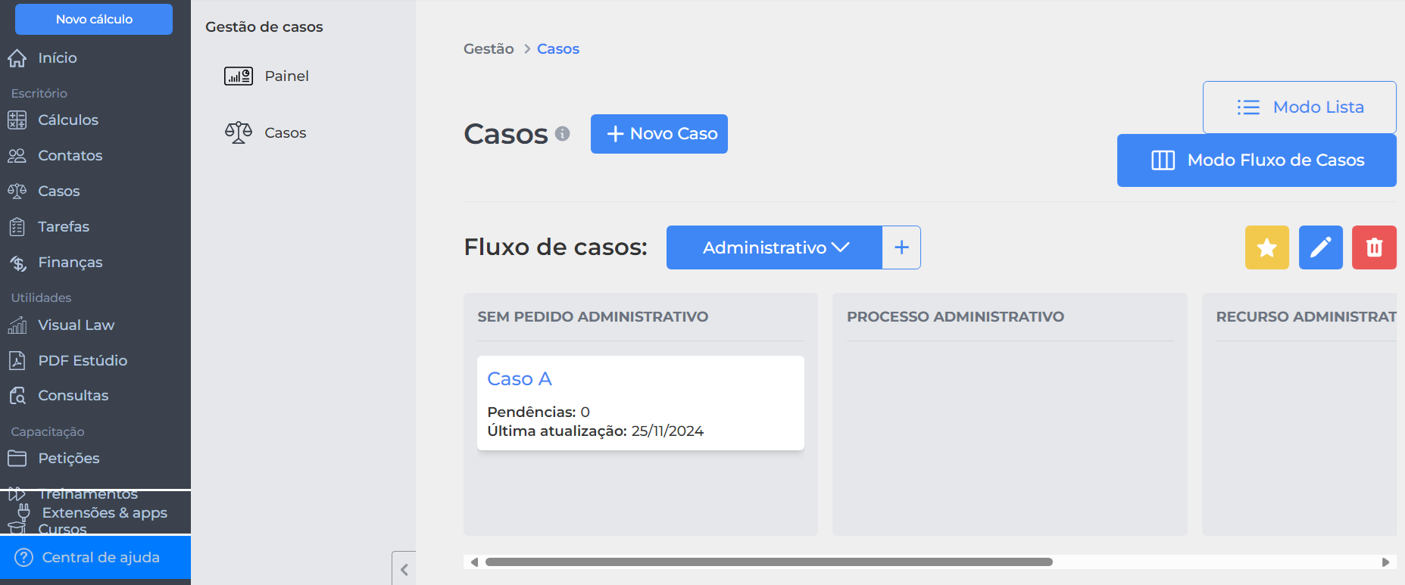The width and height of the screenshot is (1405, 585).
Task: Launch PDF Estúdio icon
Action: pos(17,360)
